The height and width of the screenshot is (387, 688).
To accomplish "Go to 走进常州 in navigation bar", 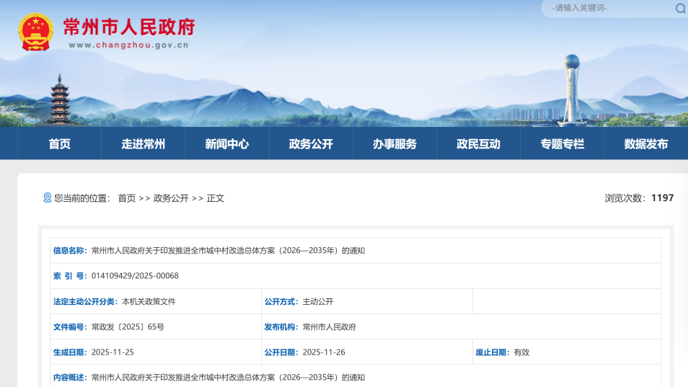I will click(144, 144).
